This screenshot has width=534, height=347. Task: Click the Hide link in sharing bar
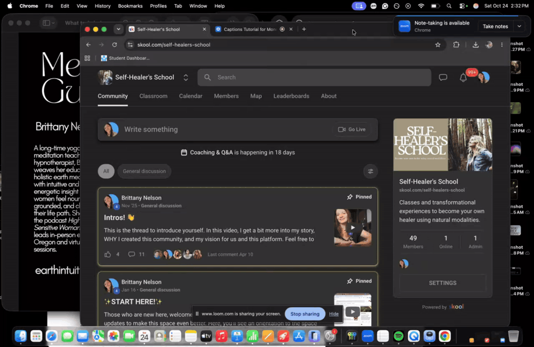[x=334, y=314]
